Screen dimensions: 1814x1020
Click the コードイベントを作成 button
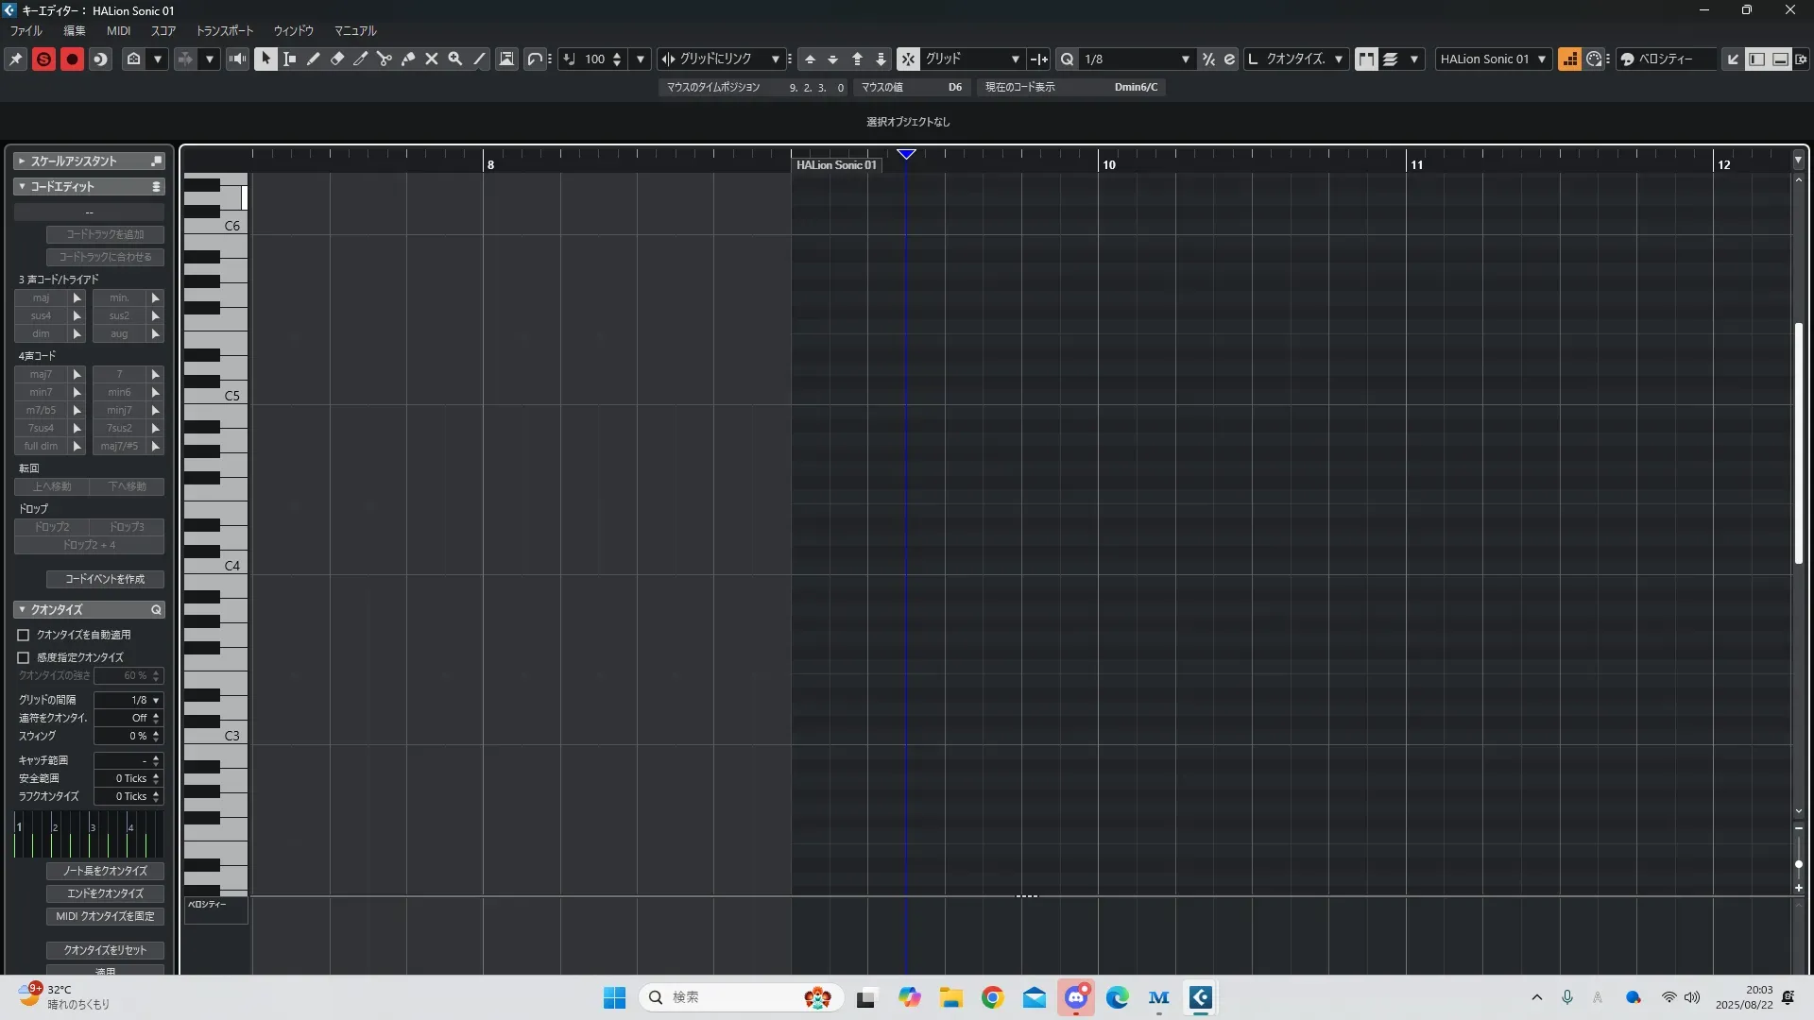(105, 579)
